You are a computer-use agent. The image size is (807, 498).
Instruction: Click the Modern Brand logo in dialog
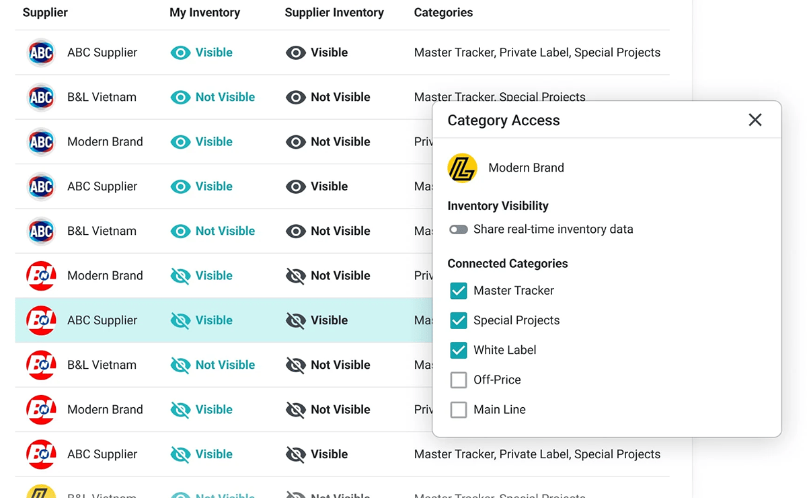[x=463, y=168]
